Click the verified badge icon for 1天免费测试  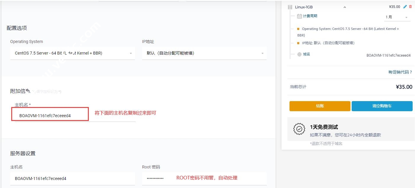click(299, 129)
